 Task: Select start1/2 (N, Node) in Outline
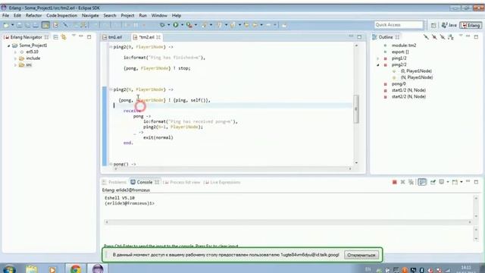(408, 90)
